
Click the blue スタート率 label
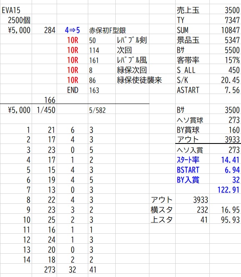point(188,160)
